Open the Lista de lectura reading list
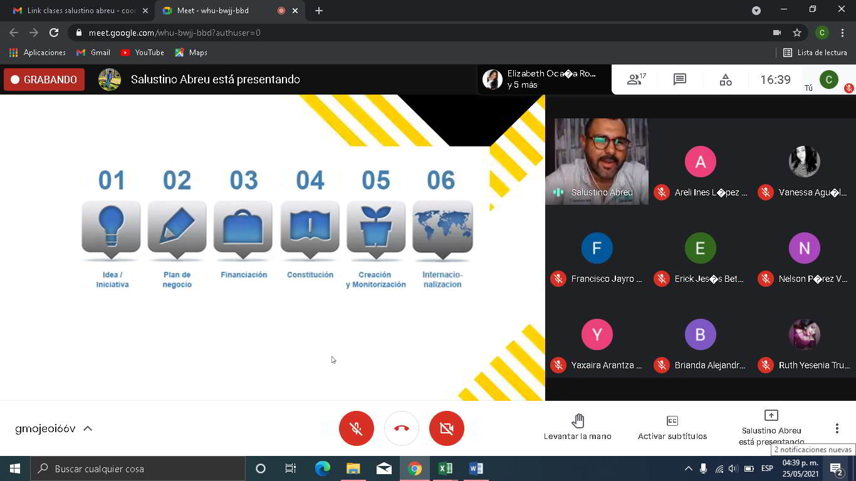This screenshot has height=481, width=856. pyautogui.click(x=815, y=53)
